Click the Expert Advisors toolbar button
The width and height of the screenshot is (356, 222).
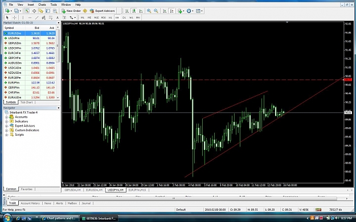coord(102,11)
